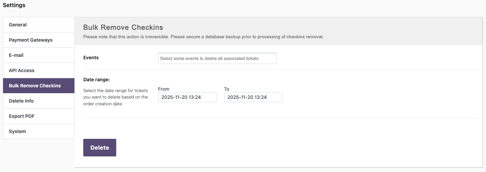Click the From label above the date field
The height and width of the screenshot is (172, 486).
point(163,89)
